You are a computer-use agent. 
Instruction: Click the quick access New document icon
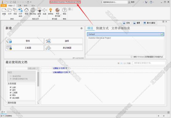tap(6, 2)
